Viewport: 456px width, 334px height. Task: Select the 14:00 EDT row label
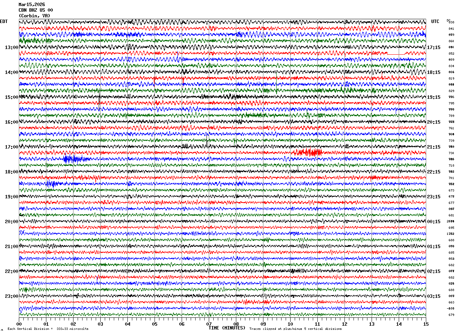click(x=12, y=72)
